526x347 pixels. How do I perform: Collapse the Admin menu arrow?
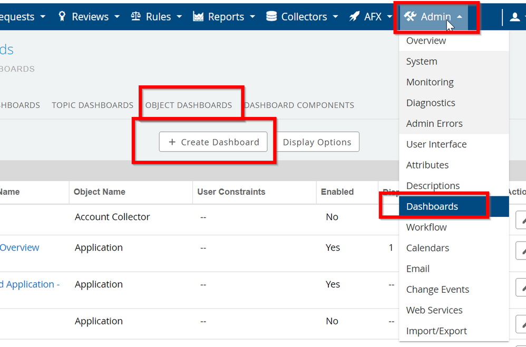click(460, 17)
